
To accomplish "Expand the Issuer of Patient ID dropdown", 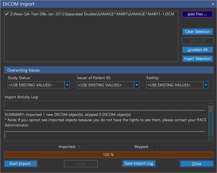I will (x=136, y=85).
